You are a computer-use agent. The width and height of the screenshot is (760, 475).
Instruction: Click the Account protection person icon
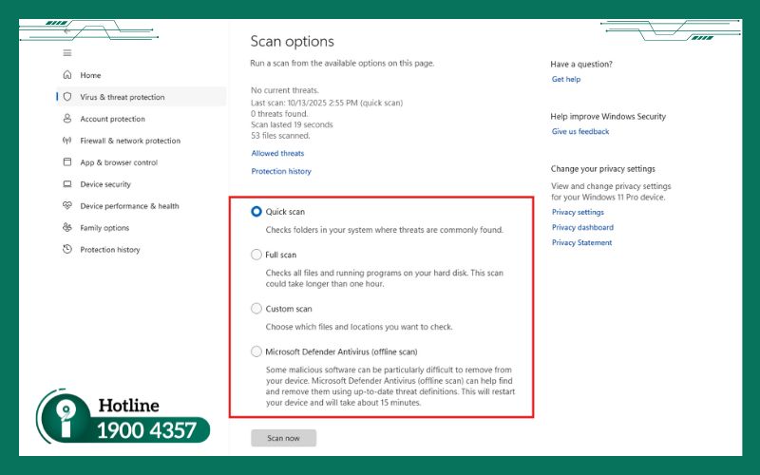point(67,119)
